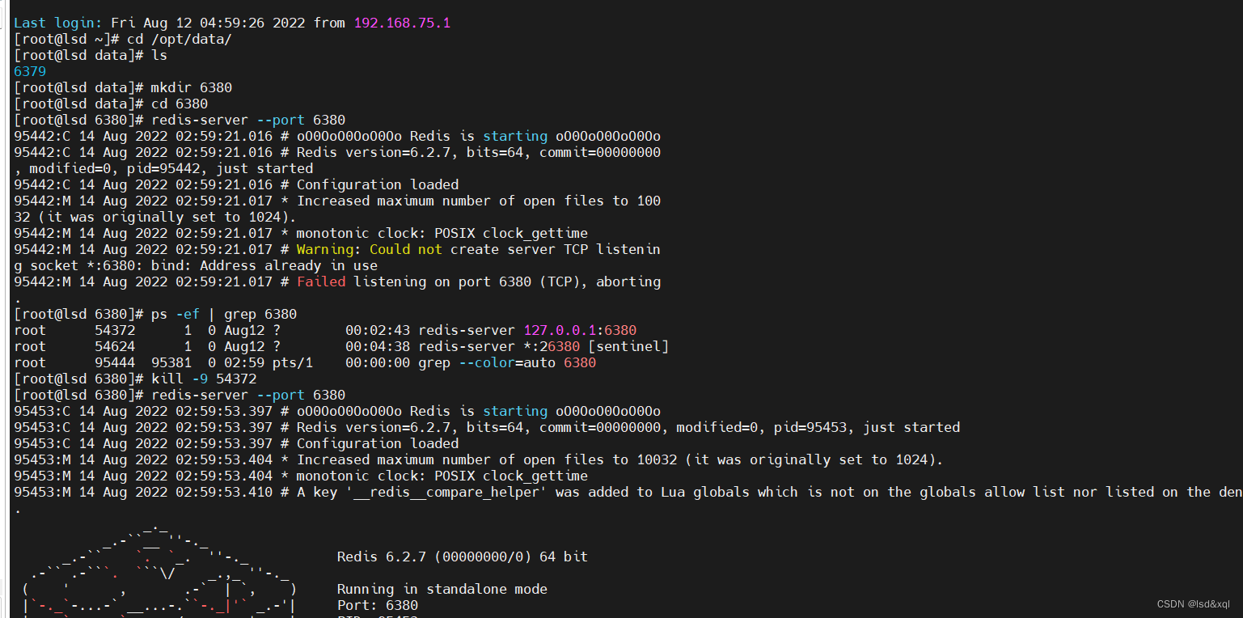The image size is (1243, 618).
Task: Click the first 'redis-server --port 6380' command
Action: pyautogui.click(x=248, y=120)
